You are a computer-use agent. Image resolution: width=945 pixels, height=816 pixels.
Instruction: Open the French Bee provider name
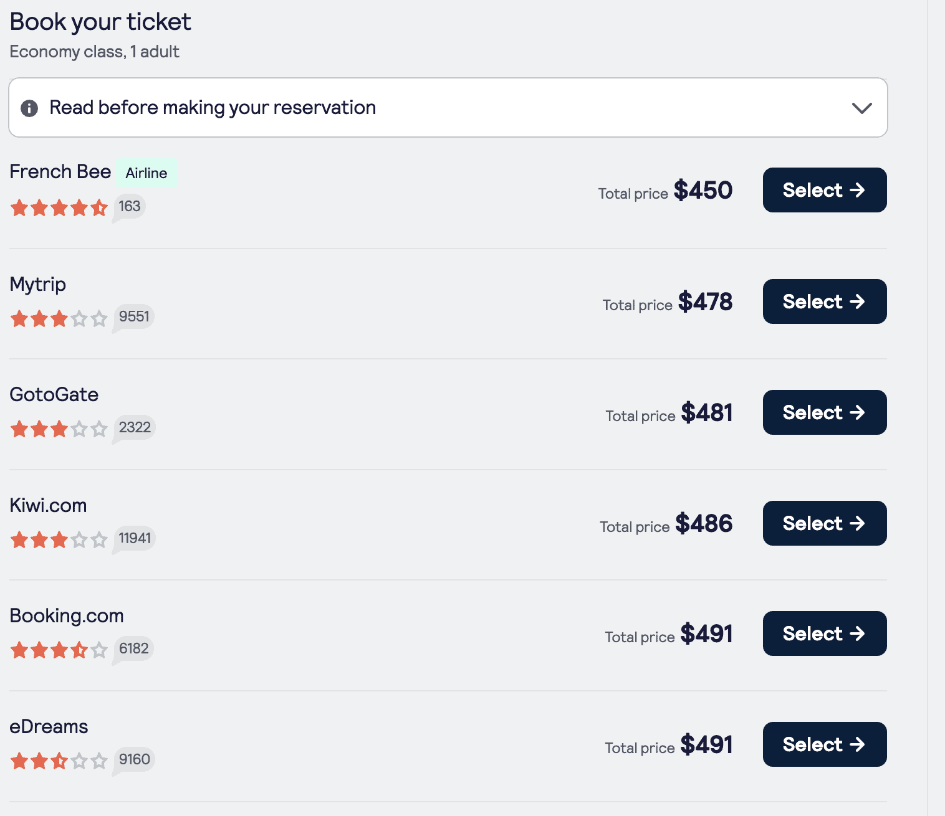(x=60, y=171)
